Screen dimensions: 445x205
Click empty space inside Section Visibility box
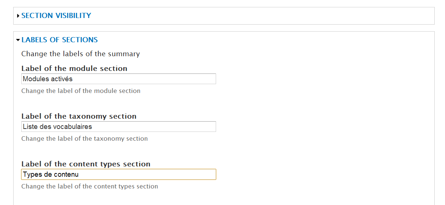click(257, 16)
